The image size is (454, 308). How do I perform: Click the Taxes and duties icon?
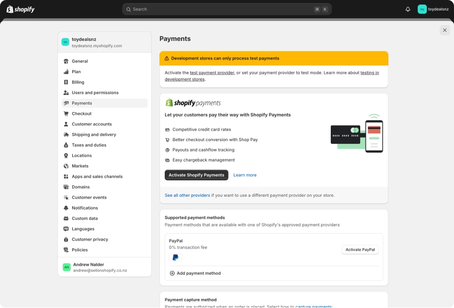click(x=66, y=145)
